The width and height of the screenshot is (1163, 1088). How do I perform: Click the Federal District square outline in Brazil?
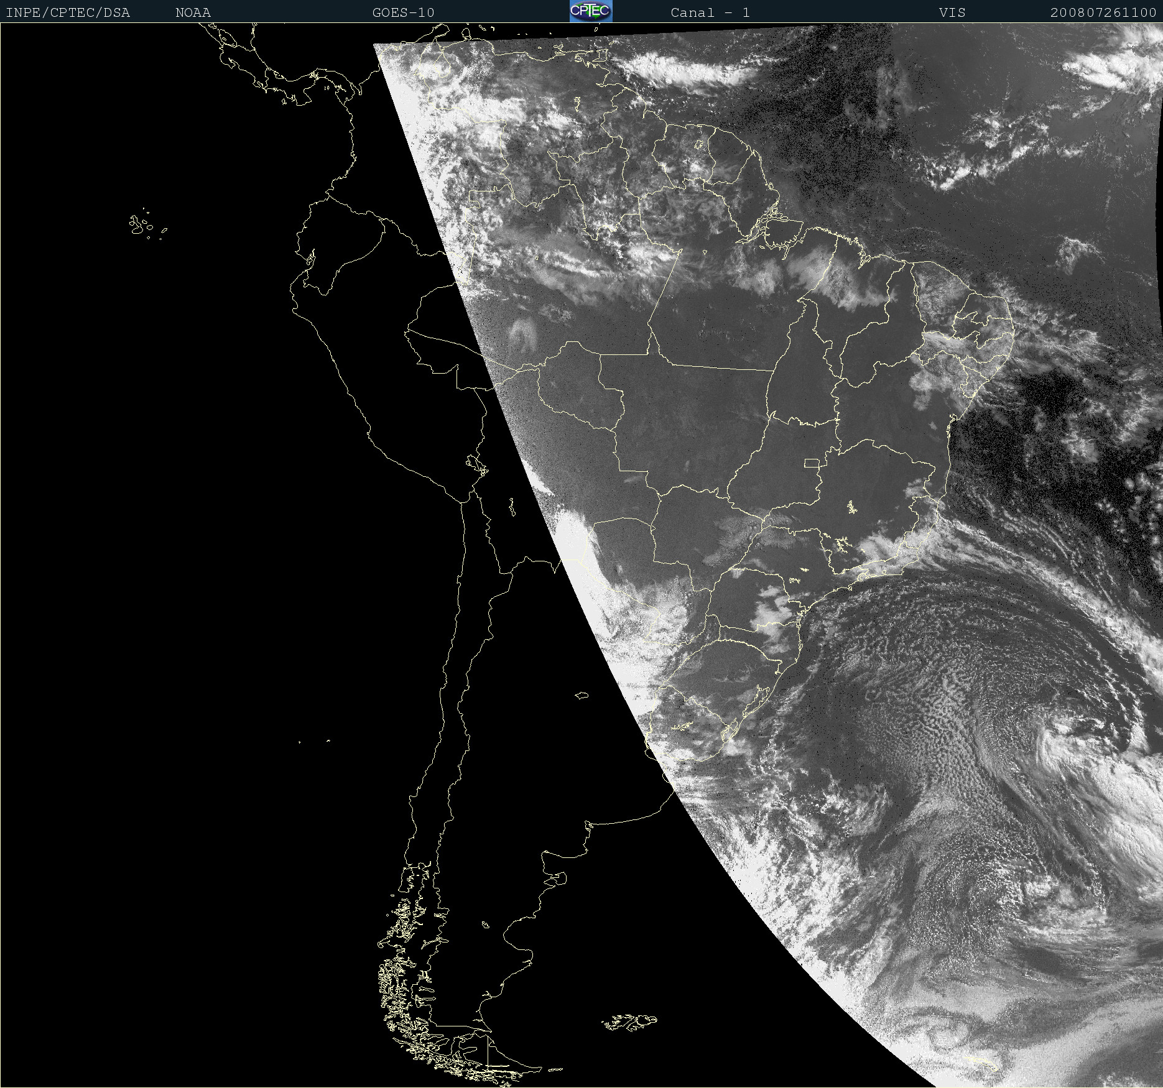click(812, 463)
